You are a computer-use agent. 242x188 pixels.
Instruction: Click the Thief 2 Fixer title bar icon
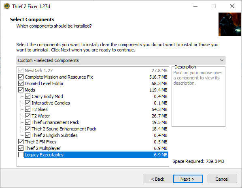6,6
